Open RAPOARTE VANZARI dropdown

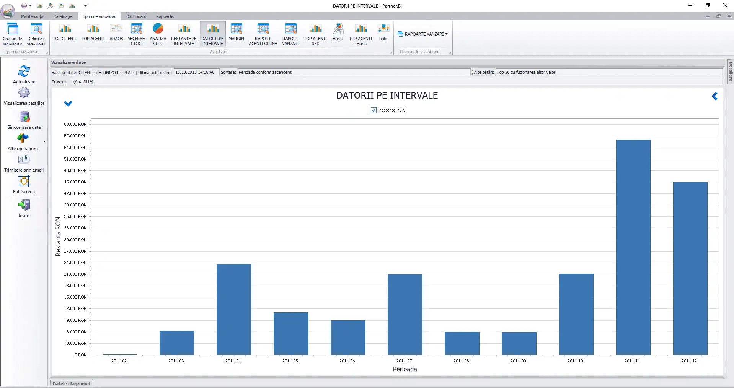tap(422, 34)
